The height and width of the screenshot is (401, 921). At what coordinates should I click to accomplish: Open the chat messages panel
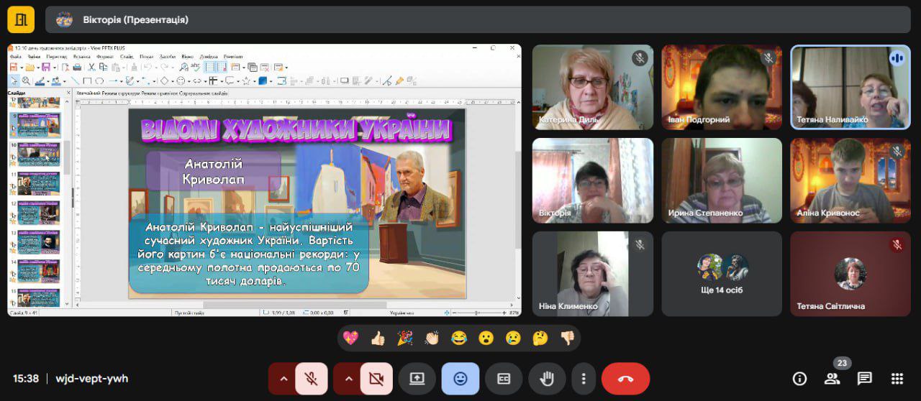(x=864, y=379)
